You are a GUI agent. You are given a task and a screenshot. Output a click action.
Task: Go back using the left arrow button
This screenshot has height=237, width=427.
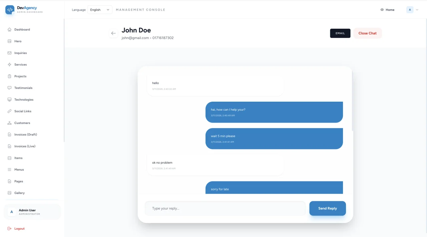click(x=113, y=33)
